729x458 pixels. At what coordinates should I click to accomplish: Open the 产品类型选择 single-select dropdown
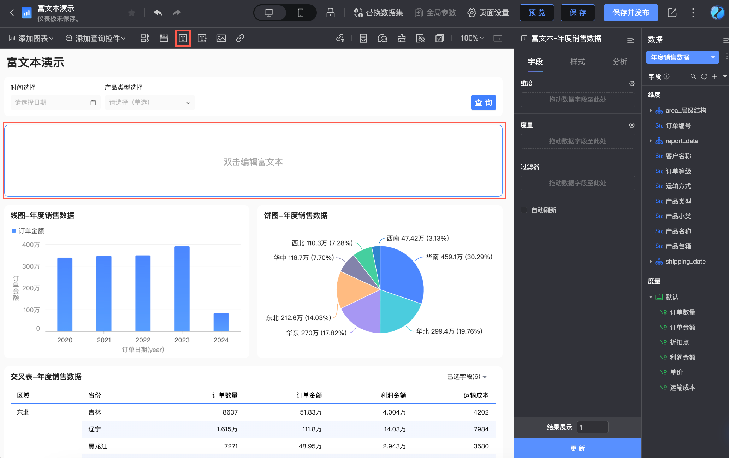(149, 102)
